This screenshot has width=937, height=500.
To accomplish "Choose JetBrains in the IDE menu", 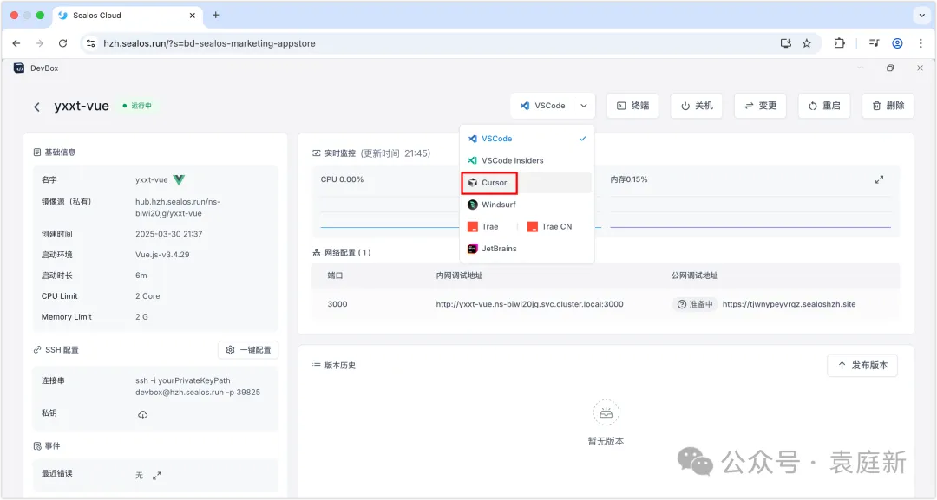I will 527,249.
